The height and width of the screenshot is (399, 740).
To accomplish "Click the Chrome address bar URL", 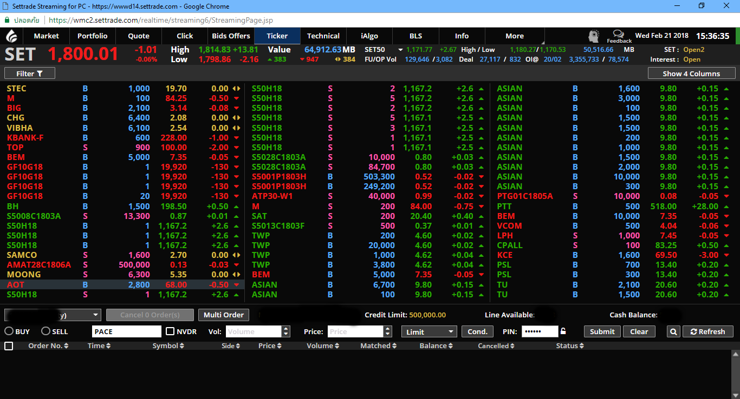I will click(x=161, y=20).
